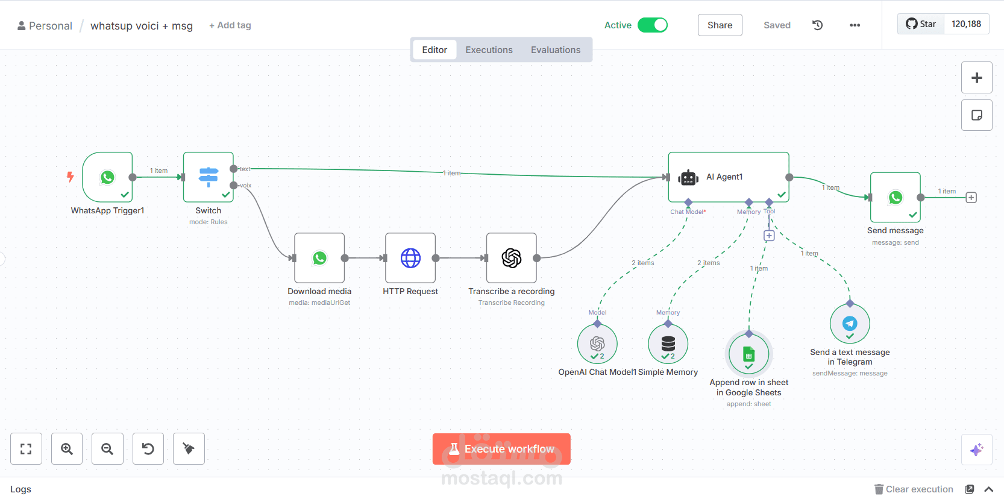Viewport: 1004px width, 499px height.
Task: Zoom to fit the workflow
Action: pos(26,448)
